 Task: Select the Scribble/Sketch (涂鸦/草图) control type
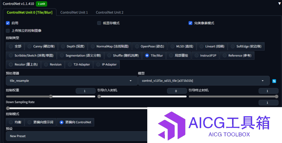click(31, 55)
